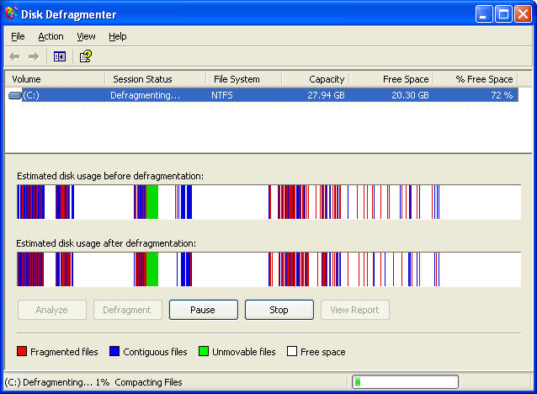Open the File menu
537x394 pixels.
click(x=18, y=36)
